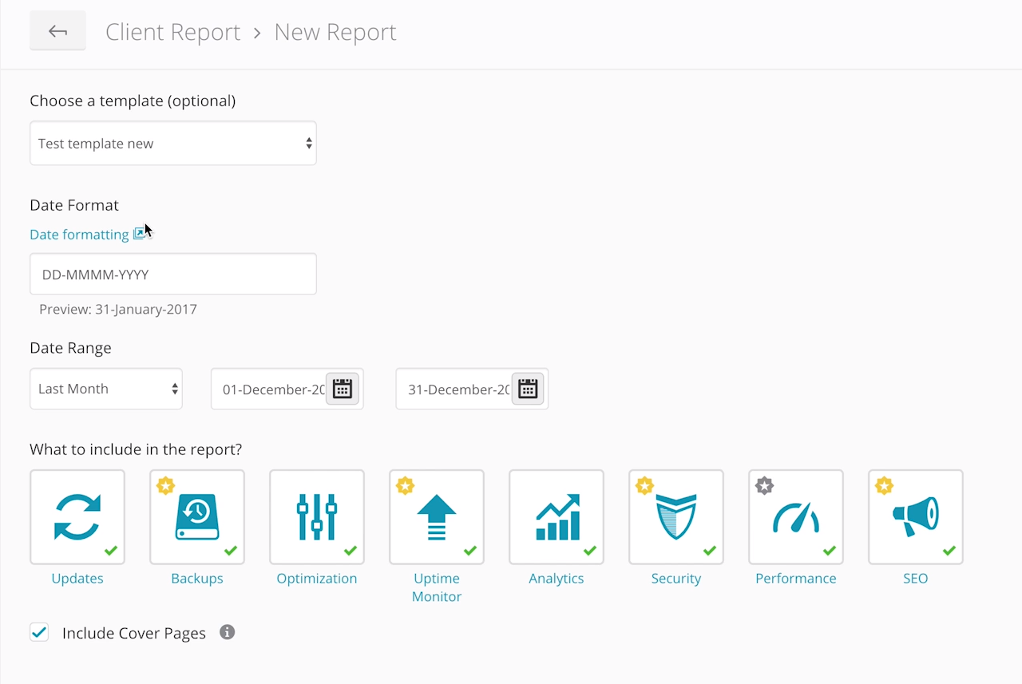Open the Choose a template dropdown
Screen dimensions: 1022x684
[x=173, y=144]
